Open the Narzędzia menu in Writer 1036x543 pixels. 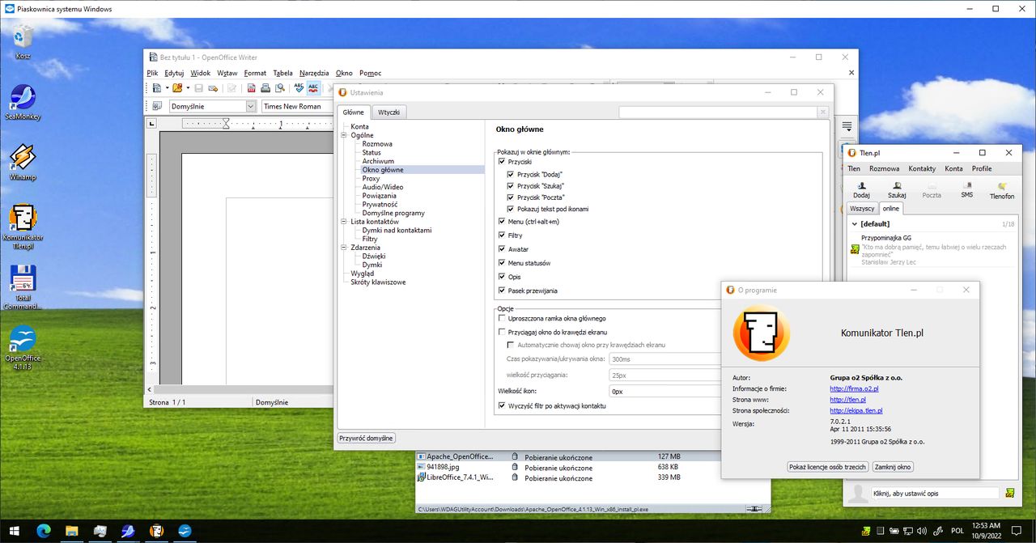tap(315, 73)
